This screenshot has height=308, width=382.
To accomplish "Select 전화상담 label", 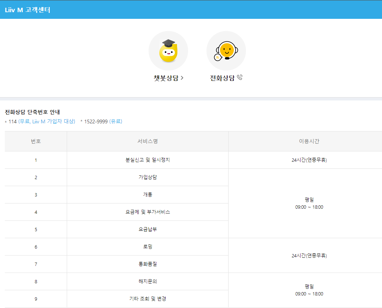I will pos(222,78).
